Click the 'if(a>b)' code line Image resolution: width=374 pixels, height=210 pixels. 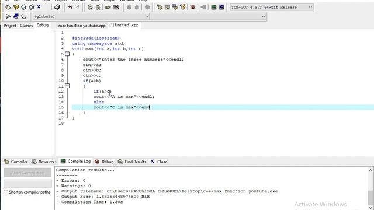(x=92, y=80)
